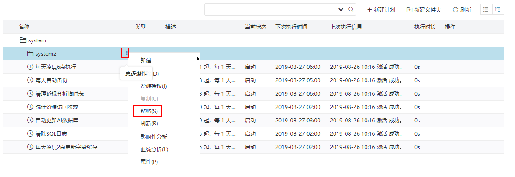Click 新建文件夹 button
515x177 pixels.
(424, 9)
